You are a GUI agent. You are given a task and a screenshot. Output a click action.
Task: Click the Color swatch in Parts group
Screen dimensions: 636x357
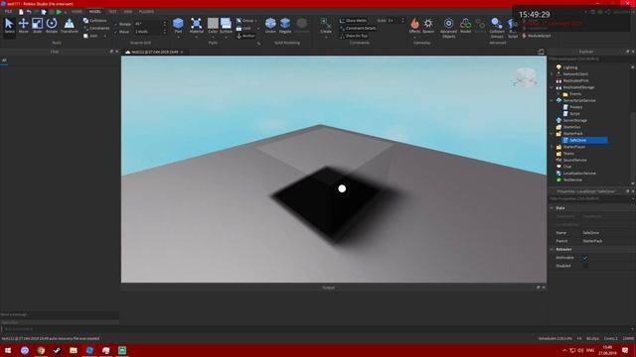point(213,24)
